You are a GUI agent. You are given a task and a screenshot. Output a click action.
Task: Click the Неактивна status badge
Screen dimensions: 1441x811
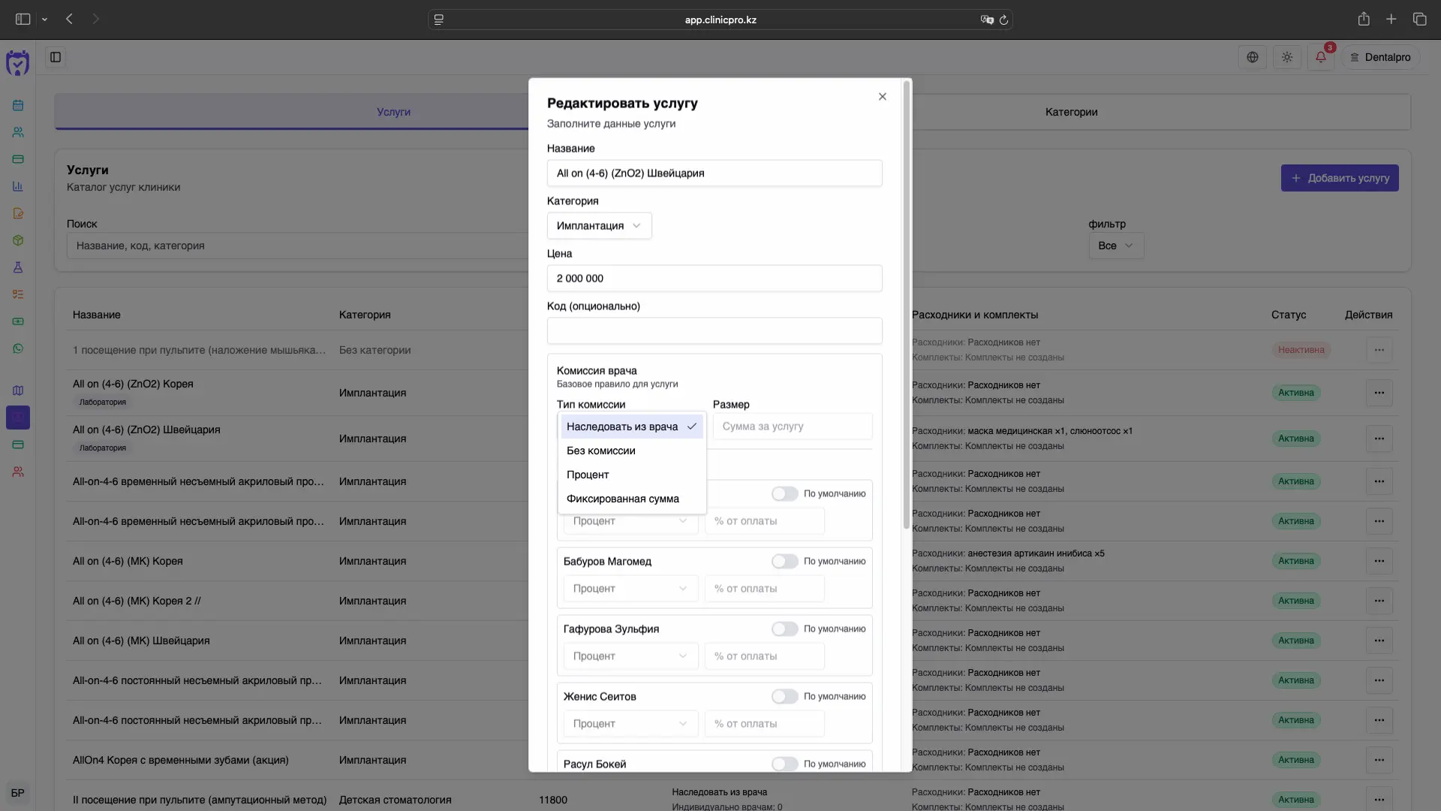pos(1301,350)
